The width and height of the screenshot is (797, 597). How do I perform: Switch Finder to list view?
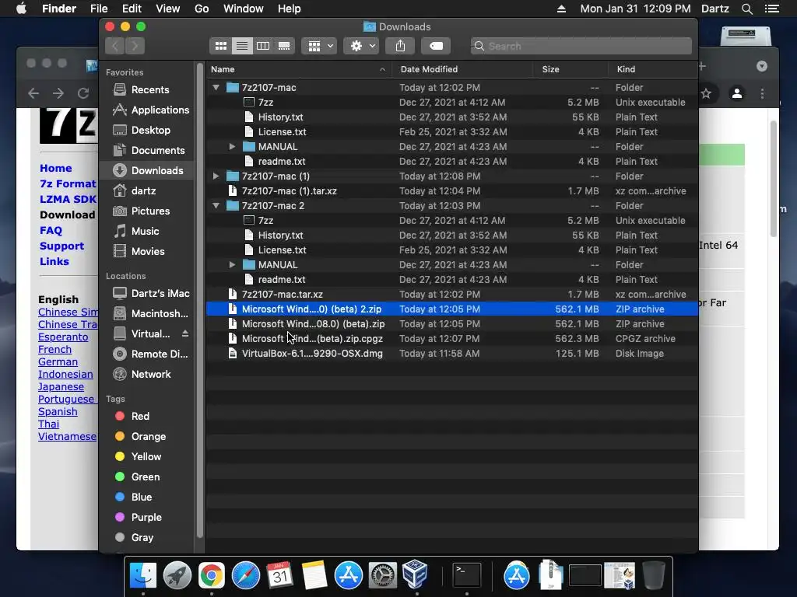[x=242, y=46]
